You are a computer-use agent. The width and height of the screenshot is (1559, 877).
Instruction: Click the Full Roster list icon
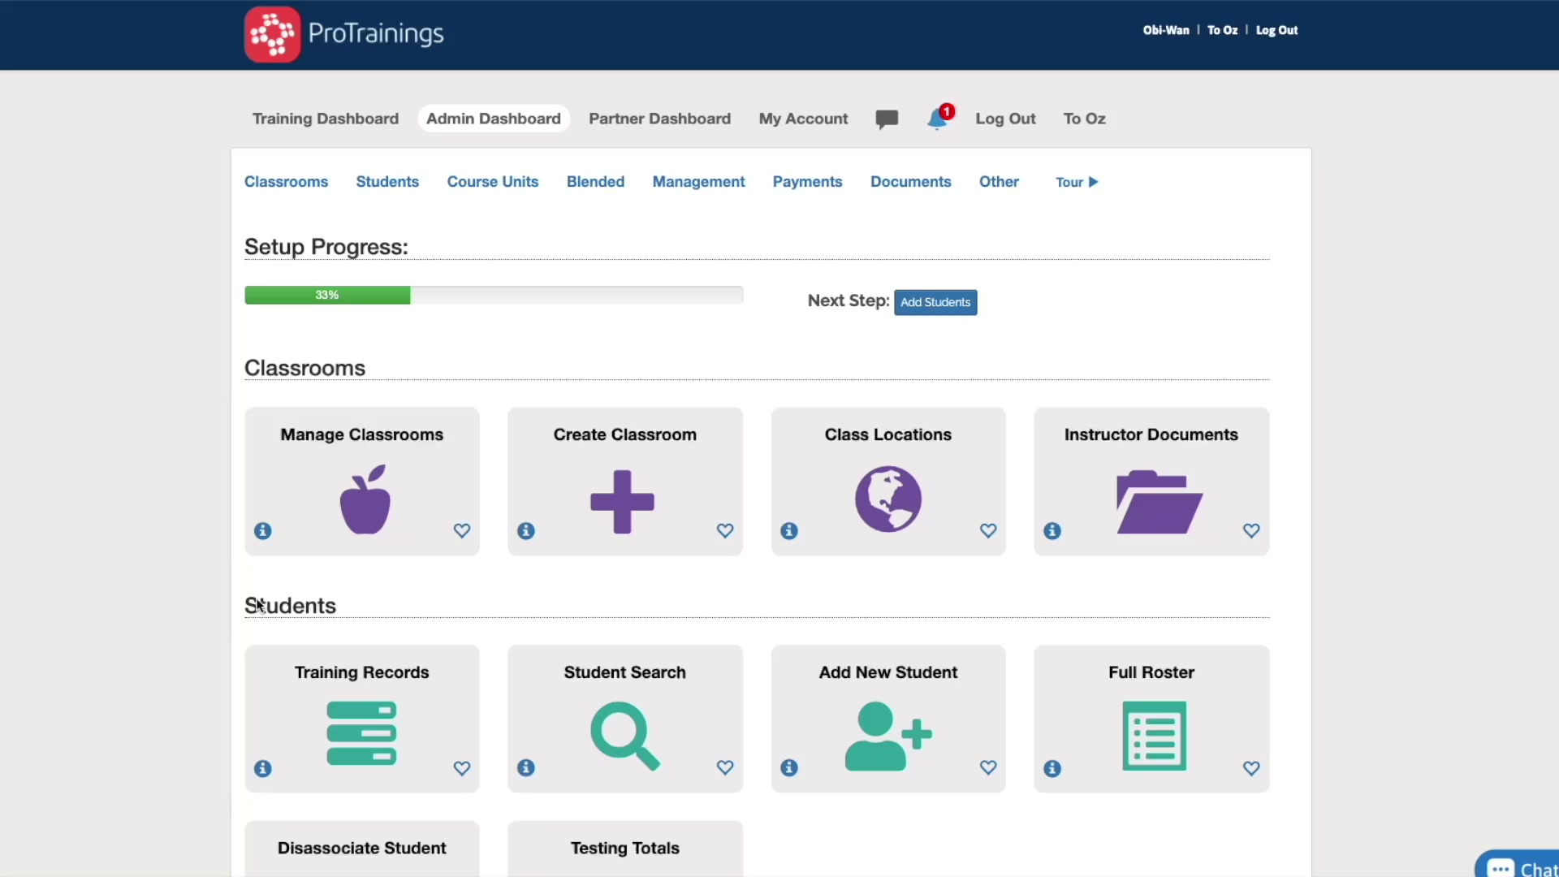point(1154,737)
